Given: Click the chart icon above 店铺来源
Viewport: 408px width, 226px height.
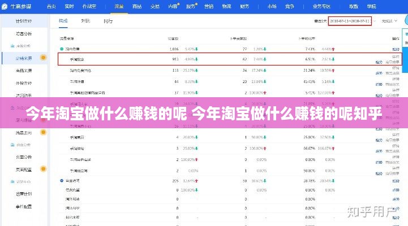Looking at the screenshot, I should coord(12,46).
